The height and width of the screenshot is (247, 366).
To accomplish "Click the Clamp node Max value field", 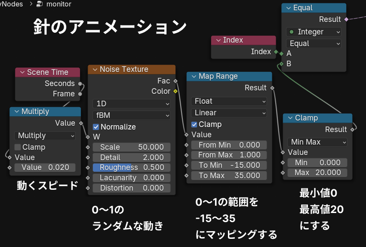I will tap(317, 173).
